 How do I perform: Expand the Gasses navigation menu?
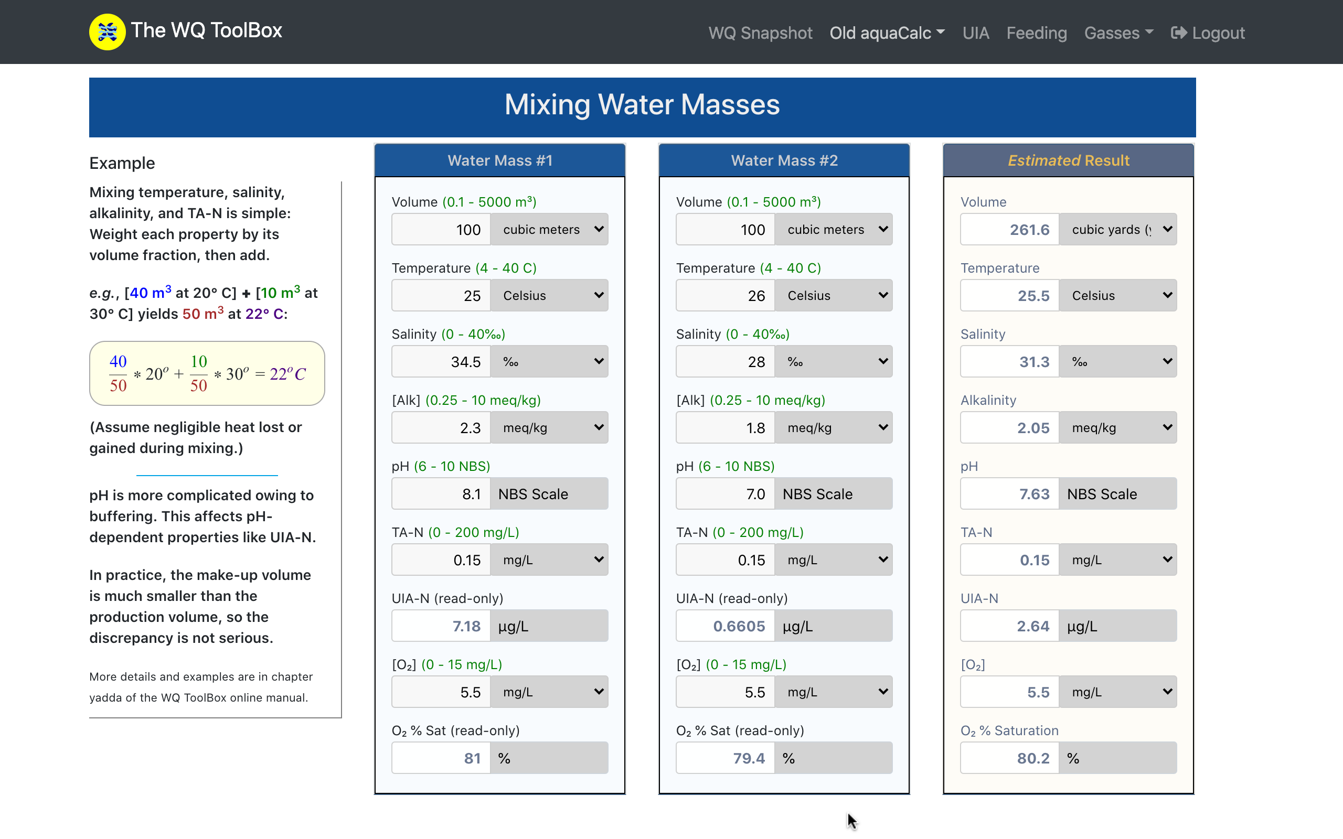tap(1118, 33)
